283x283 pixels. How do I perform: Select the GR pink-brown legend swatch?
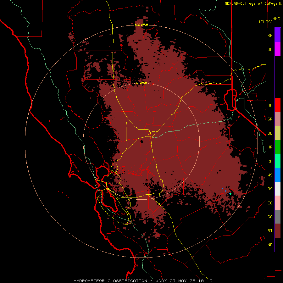278,119
